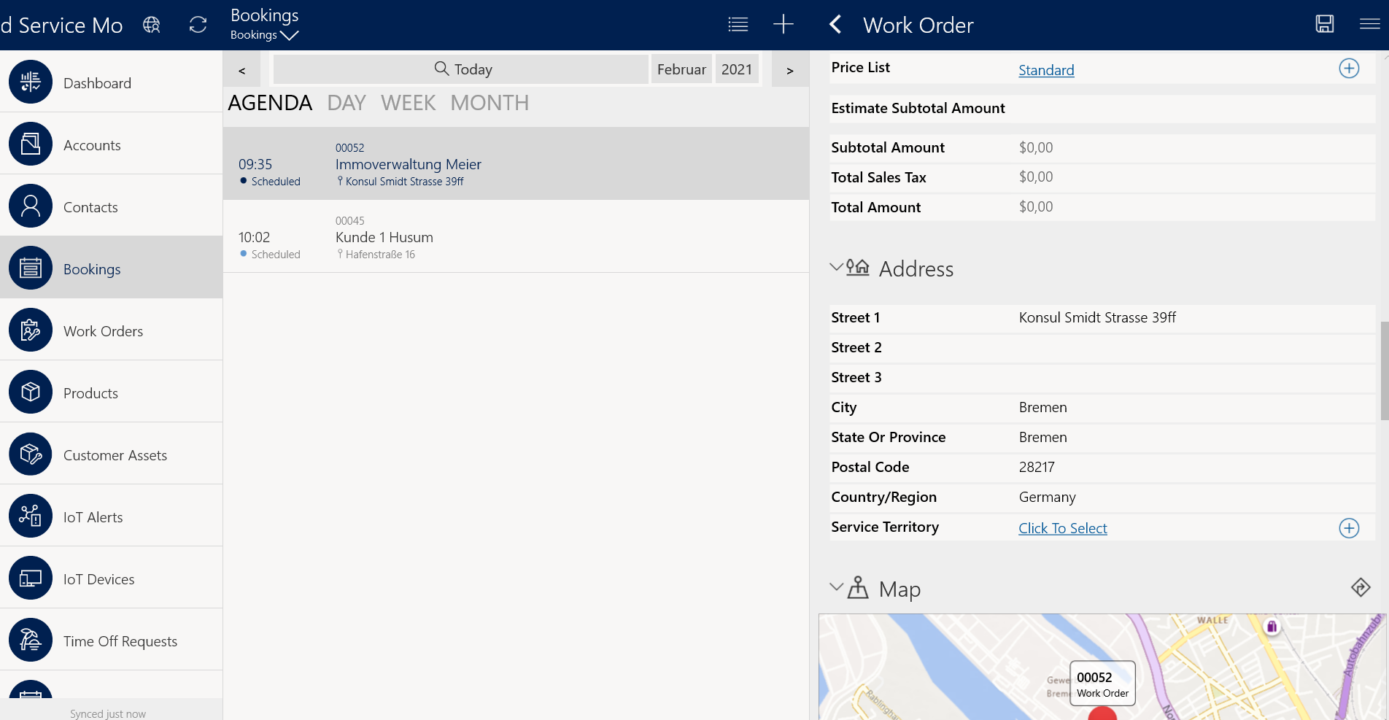This screenshot has width=1389, height=720.
Task: Open the list view icon in Bookings
Action: click(738, 24)
